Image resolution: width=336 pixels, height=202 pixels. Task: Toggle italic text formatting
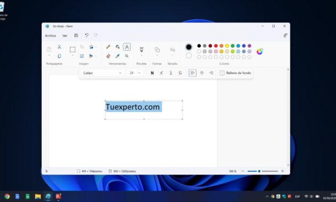[x=162, y=73]
